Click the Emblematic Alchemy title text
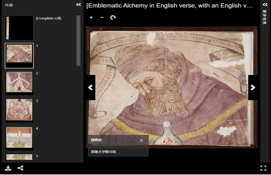 pyautogui.click(x=170, y=5)
